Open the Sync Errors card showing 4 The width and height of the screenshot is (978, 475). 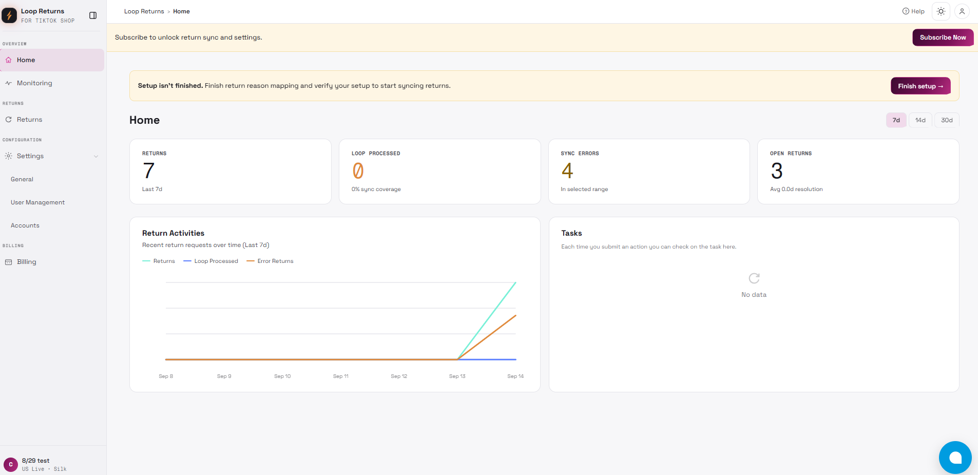click(x=649, y=172)
